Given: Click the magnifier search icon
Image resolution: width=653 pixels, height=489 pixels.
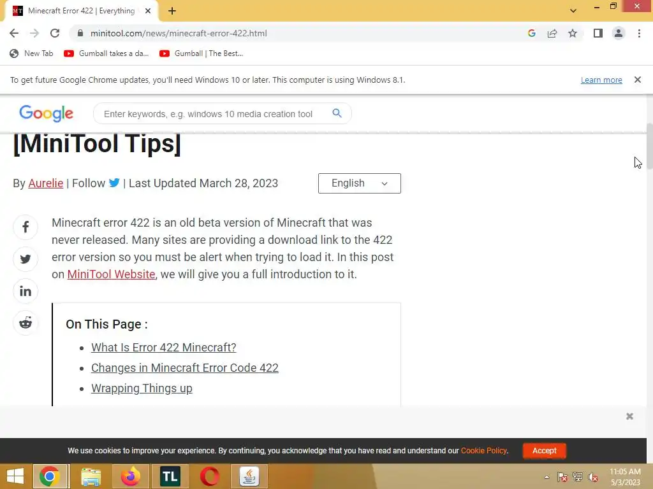Looking at the screenshot, I should 337,113.
